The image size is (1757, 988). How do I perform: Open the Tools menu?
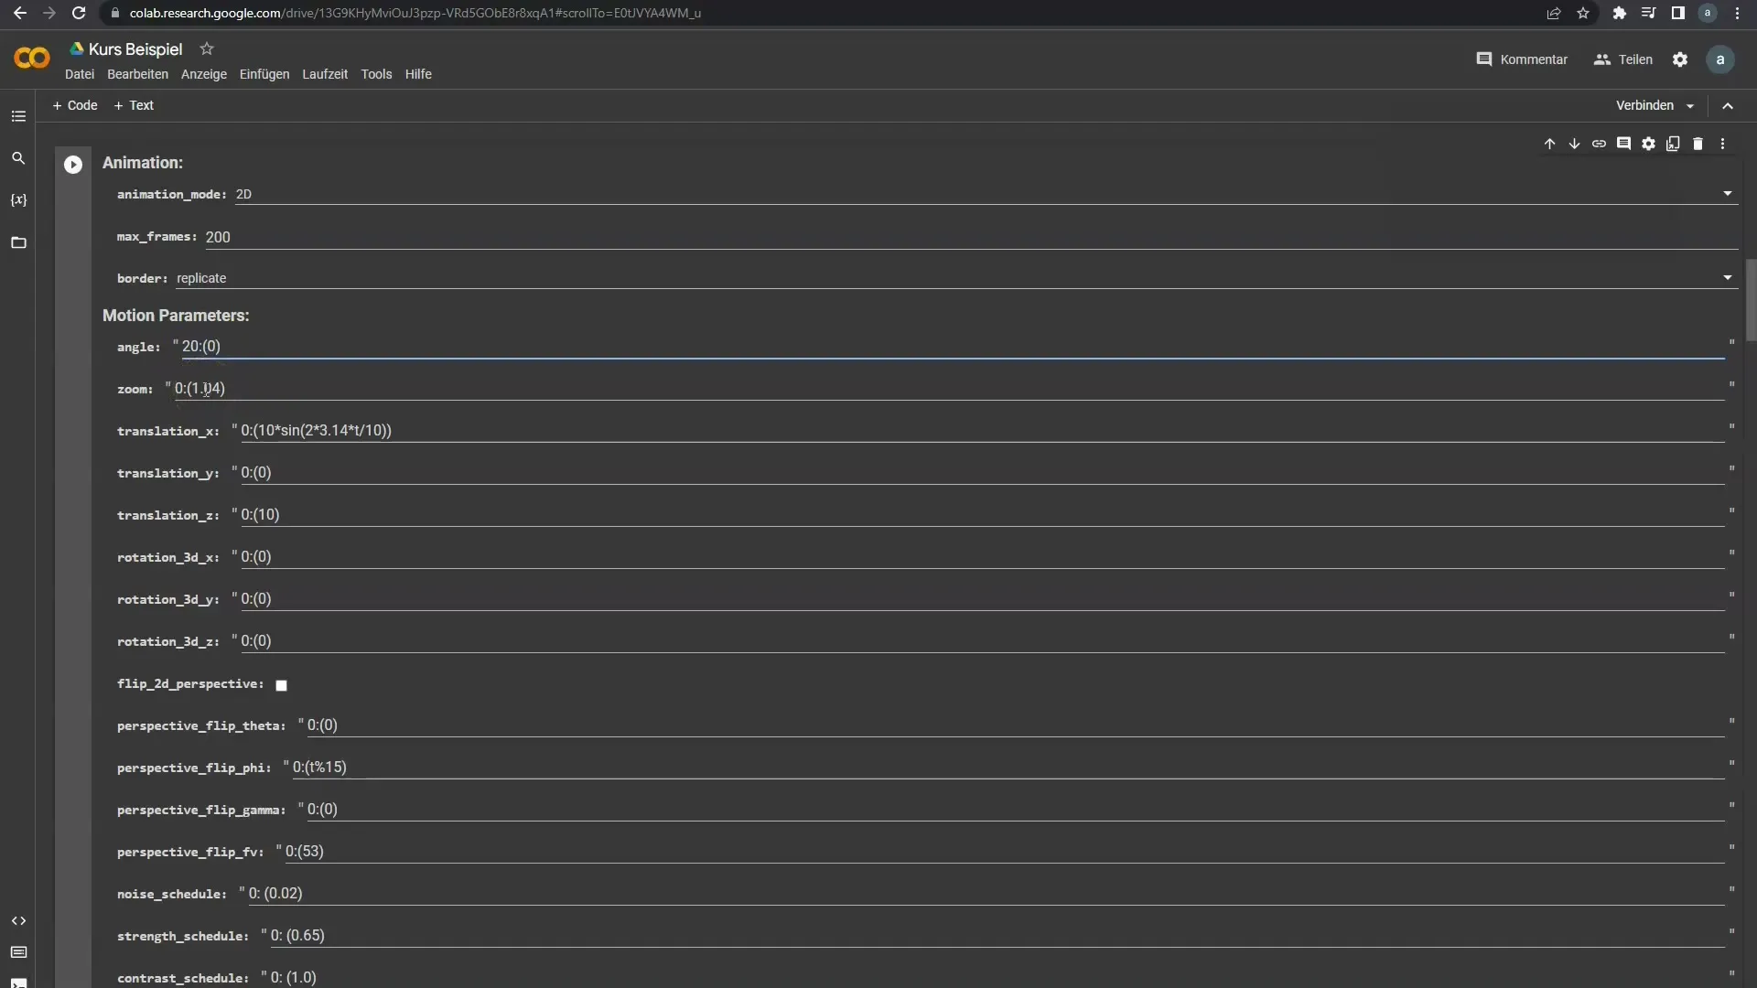376,74
